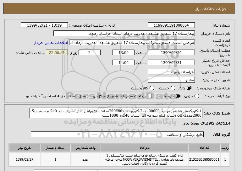
Task: Click the گروه کالا field دارو، پزشکی و سلامت
Action: click(x=117, y=135)
